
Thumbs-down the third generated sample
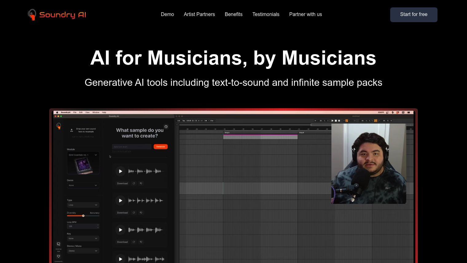coord(141,242)
